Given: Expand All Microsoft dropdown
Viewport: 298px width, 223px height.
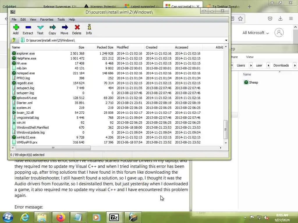Looking at the screenshot, I should [256, 33].
